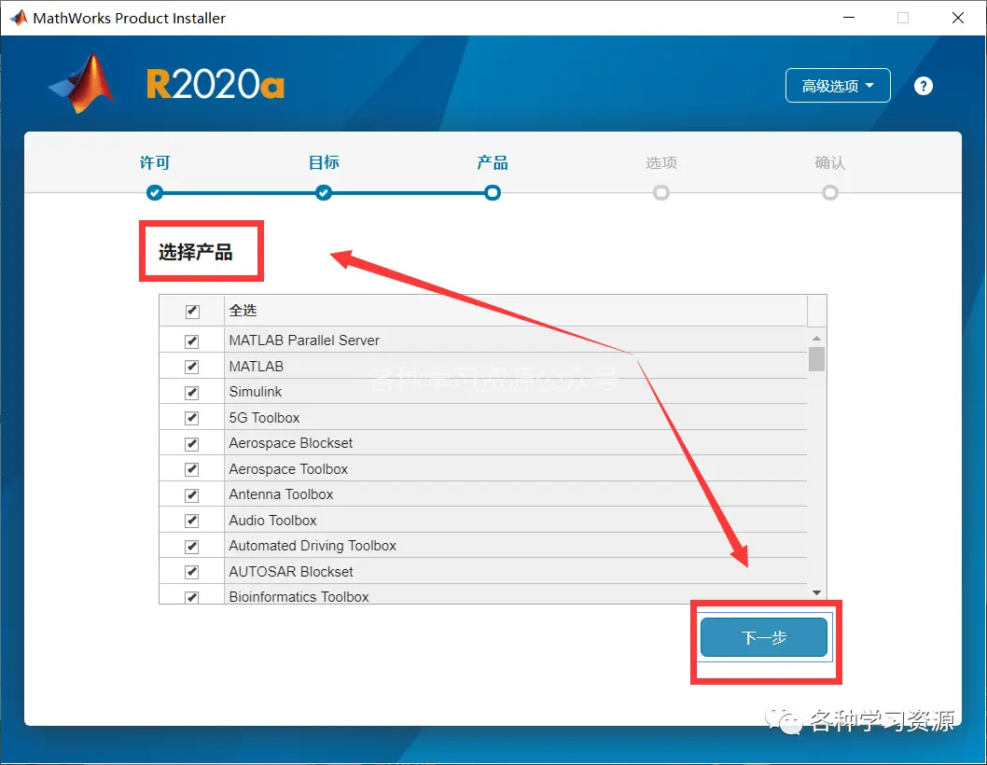Open the 高级选项 dropdown

837,86
